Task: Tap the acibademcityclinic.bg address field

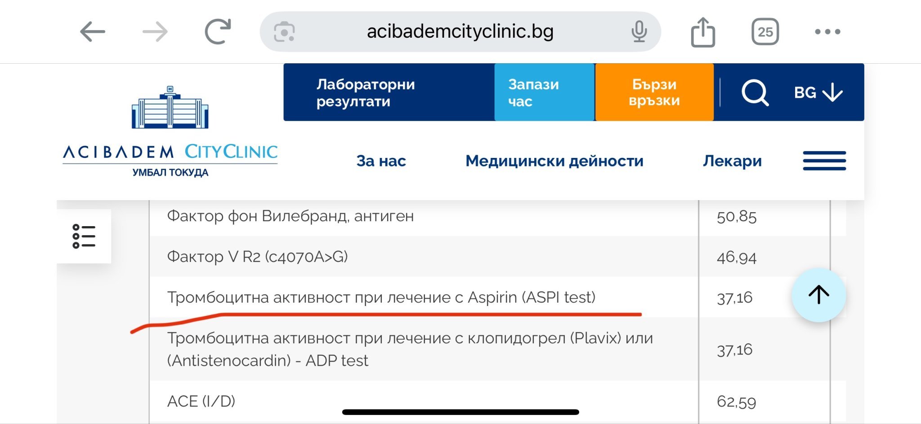Action: click(x=460, y=32)
